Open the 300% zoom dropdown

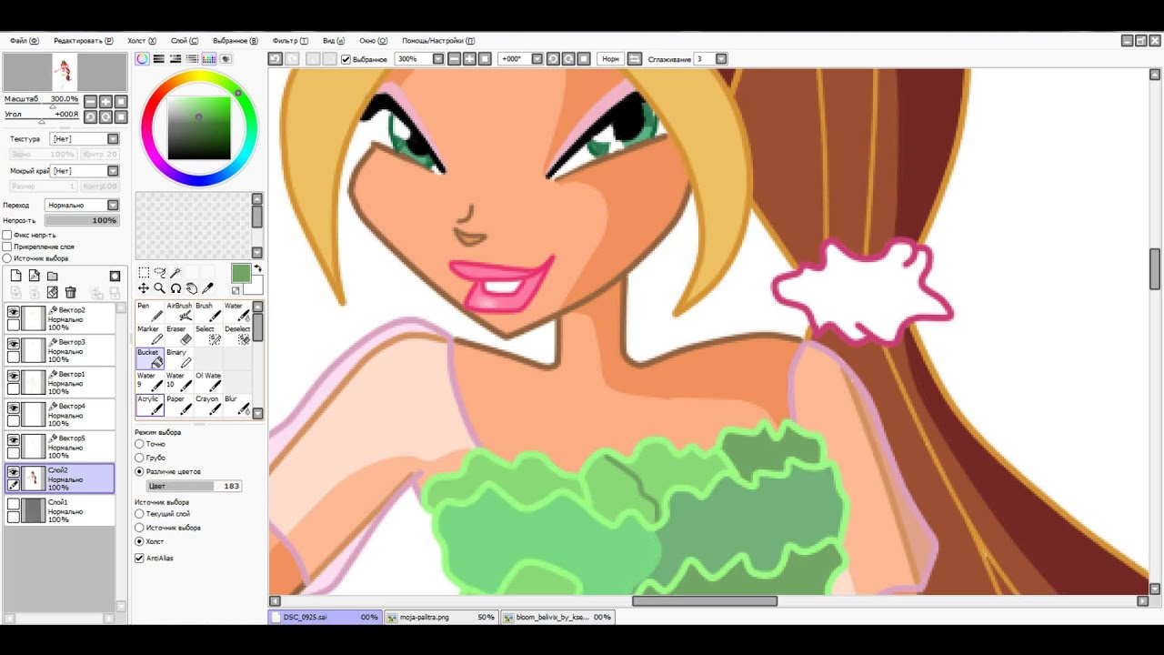(x=438, y=59)
